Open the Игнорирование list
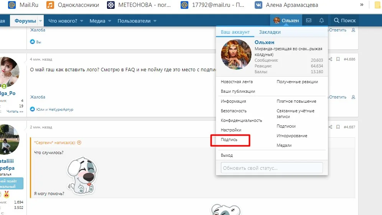 pyautogui.click(x=291, y=136)
